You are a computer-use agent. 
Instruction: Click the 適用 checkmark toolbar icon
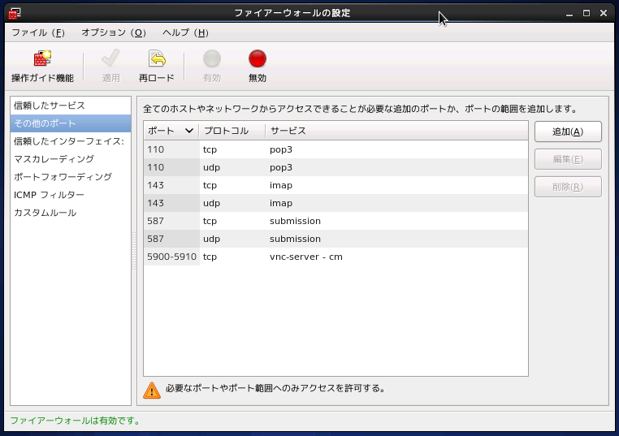(x=110, y=58)
